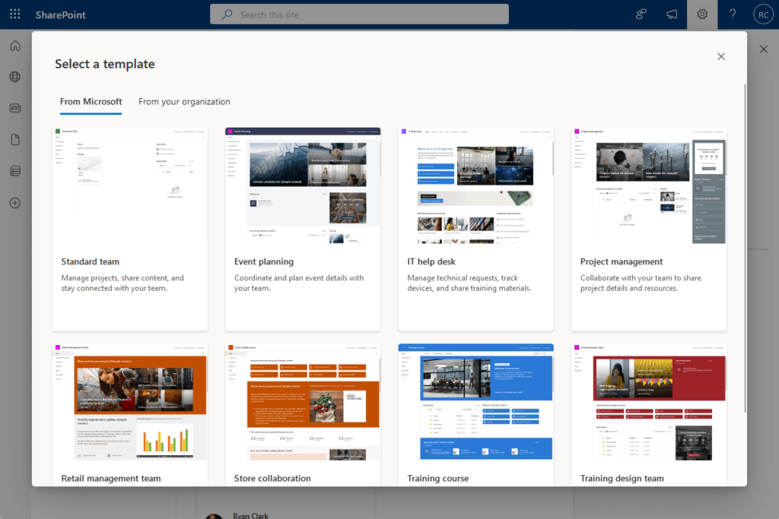Screen dimensions: 779x519
Task: Switch to From your organization tab
Action: 184,102
